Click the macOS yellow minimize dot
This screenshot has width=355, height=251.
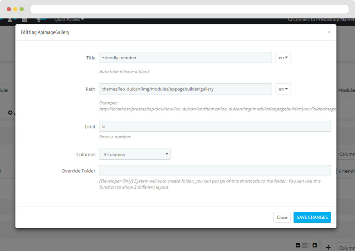(15, 9)
